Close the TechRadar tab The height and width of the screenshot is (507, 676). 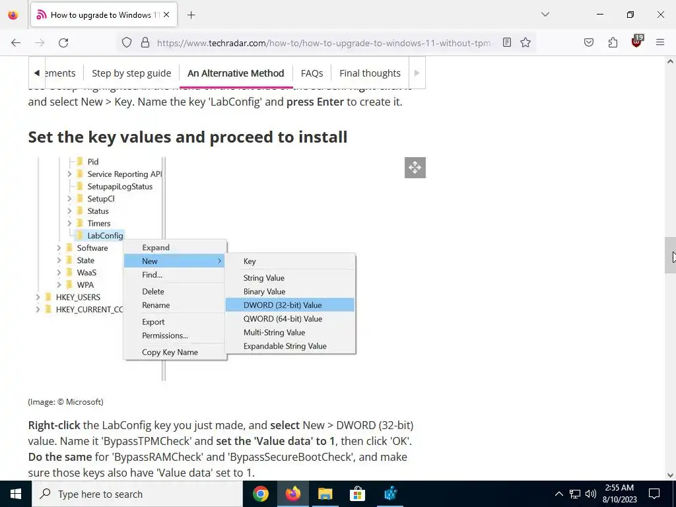[x=166, y=15]
